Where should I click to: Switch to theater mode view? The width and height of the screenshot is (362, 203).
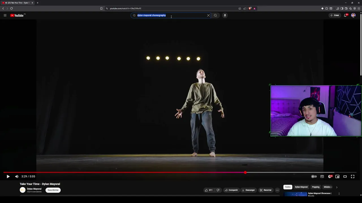(x=345, y=176)
